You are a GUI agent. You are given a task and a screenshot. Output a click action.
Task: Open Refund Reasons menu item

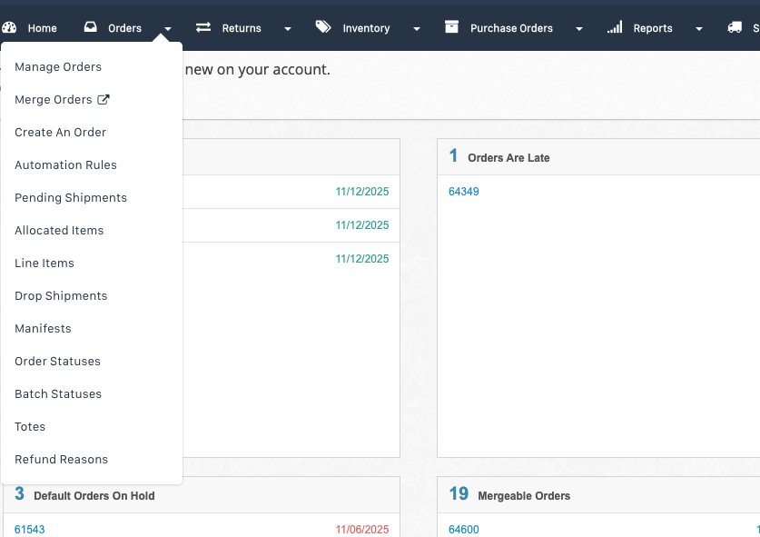click(61, 460)
